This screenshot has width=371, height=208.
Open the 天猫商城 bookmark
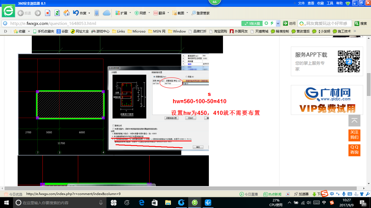tap(259, 31)
